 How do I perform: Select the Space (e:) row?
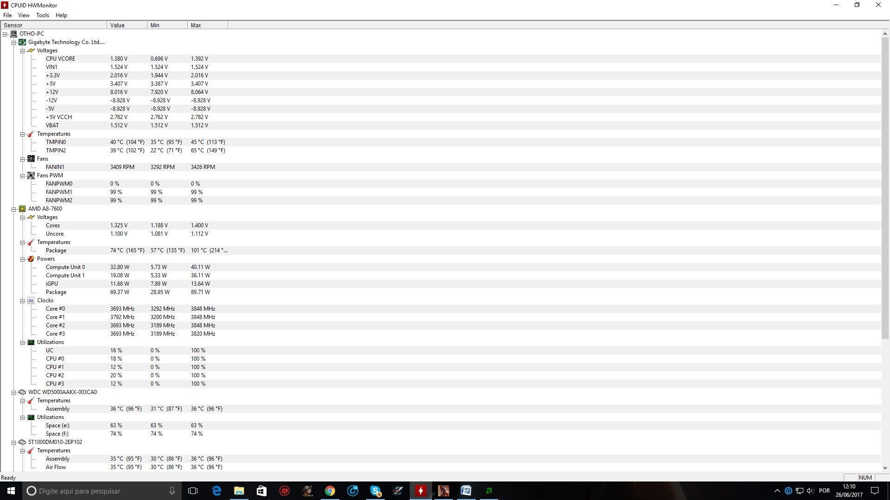pos(440,425)
